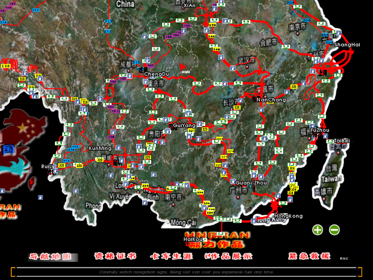
Task: Select yellow 320 sign below KunMing label
Action: (100, 160)
